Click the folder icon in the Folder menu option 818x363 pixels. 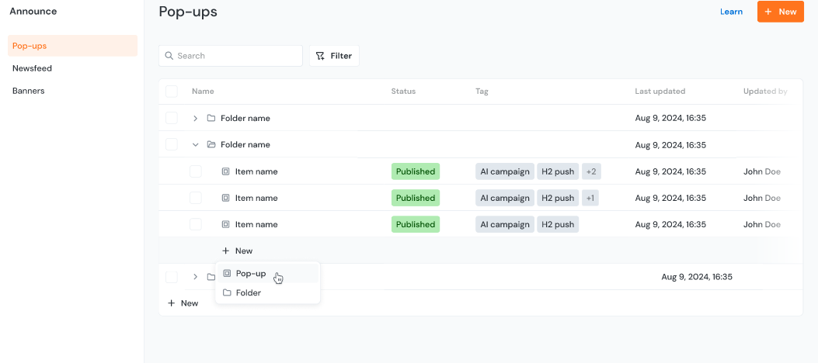click(228, 293)
